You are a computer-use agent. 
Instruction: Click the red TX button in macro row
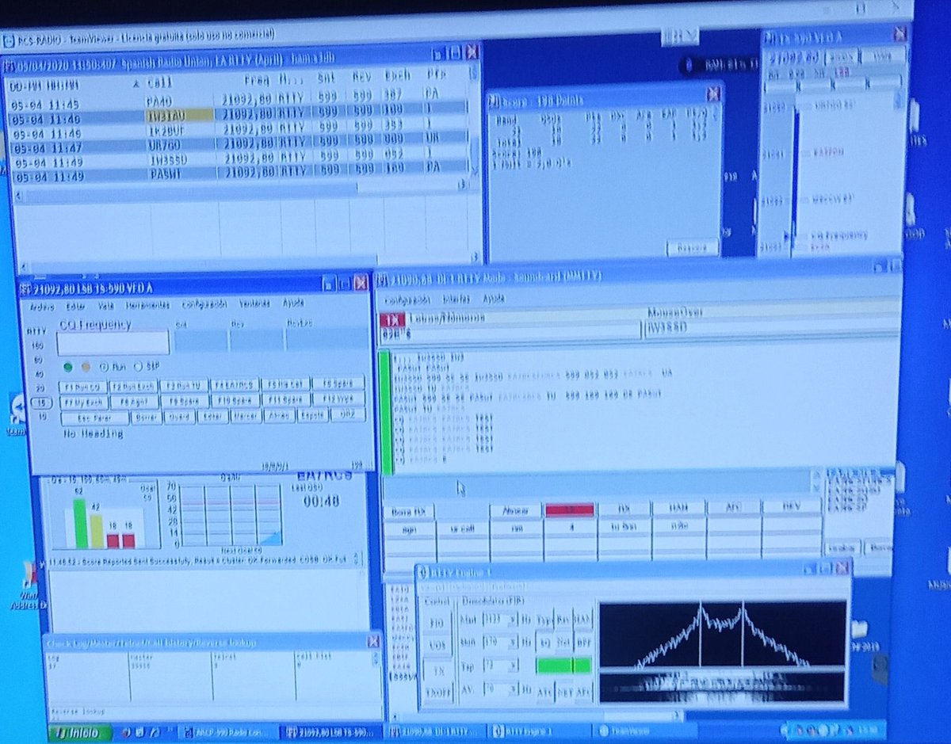(570, 509)
